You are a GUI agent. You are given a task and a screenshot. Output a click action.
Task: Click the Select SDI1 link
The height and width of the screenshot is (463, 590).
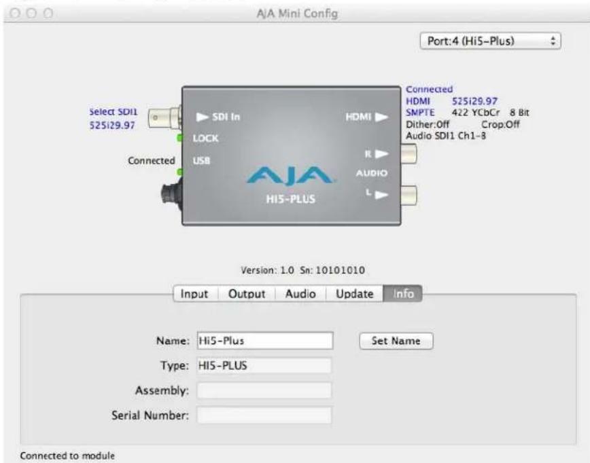tap(114, 111)
